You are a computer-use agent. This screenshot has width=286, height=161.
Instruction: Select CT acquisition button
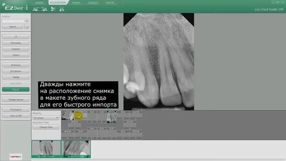pos(16,37)
